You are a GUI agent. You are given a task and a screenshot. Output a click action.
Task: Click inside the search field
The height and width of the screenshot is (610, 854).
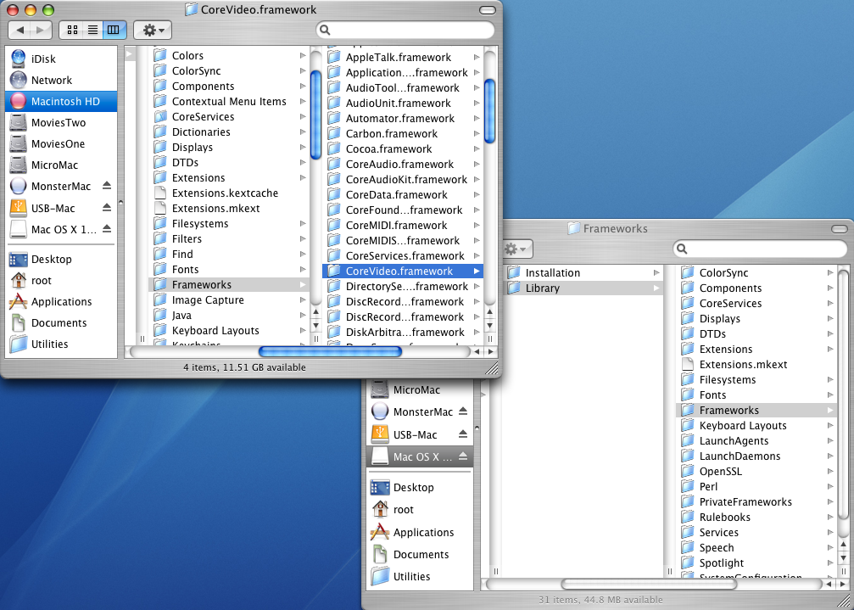click(405, 29)
